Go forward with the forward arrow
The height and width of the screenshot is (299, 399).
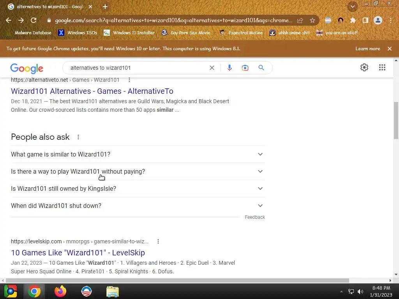pyautogui.click(x=21, y=20)
